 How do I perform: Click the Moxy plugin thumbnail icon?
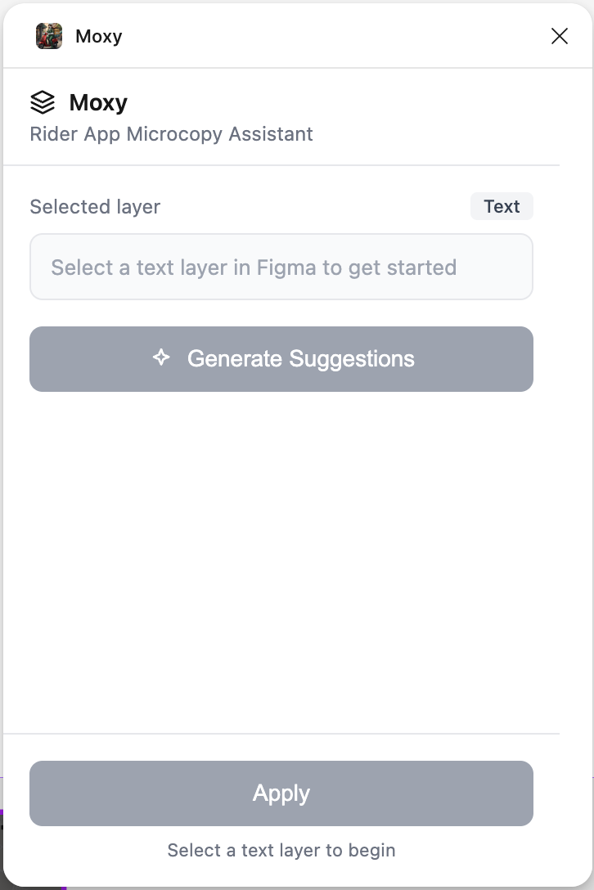(x=49, y=36)
